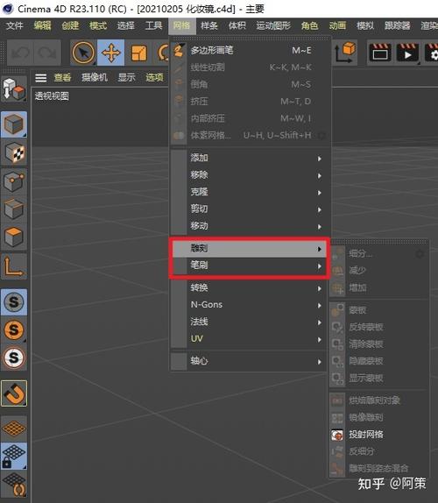Open the 文件 menu
This screenshot has height=503, width=438.
coord(14,25)
